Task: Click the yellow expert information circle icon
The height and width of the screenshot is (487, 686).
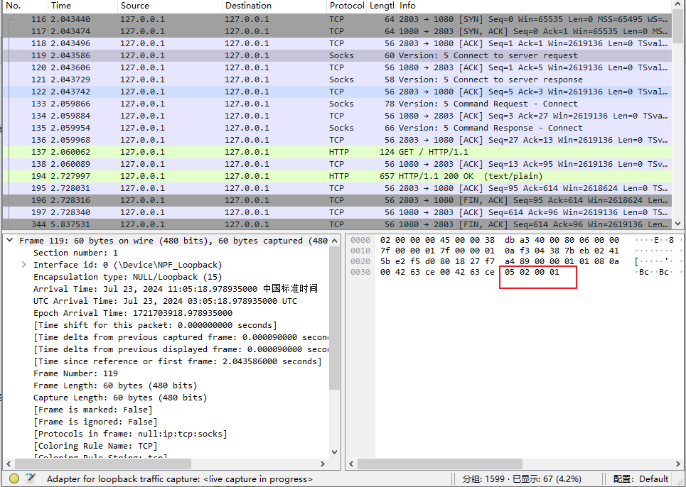Action: click(x=14, y=478)
